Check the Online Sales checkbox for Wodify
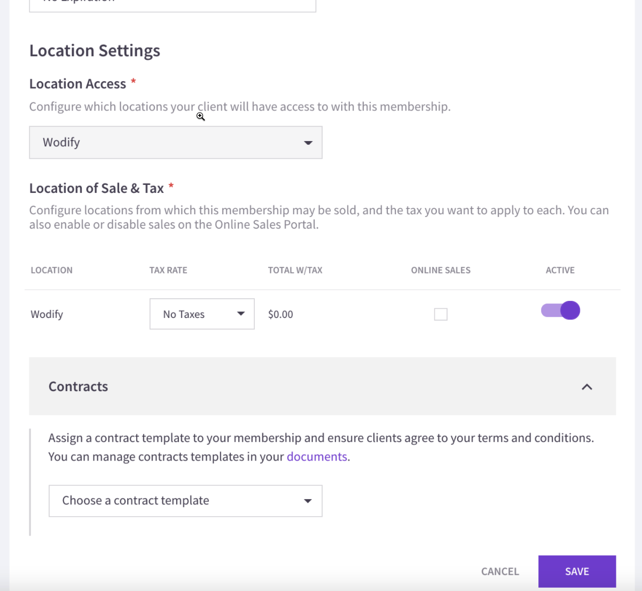This screenshot has height=591, width=642. [x=441, y=314]
